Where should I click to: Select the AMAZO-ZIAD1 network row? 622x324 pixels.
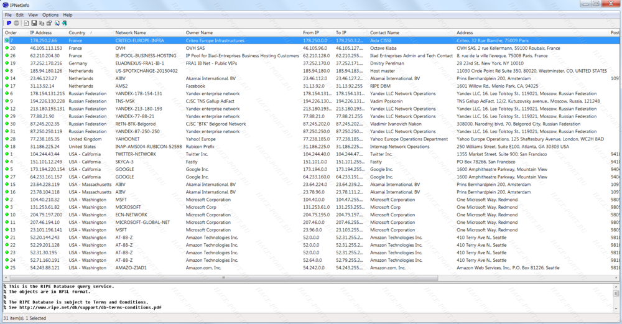312,267
